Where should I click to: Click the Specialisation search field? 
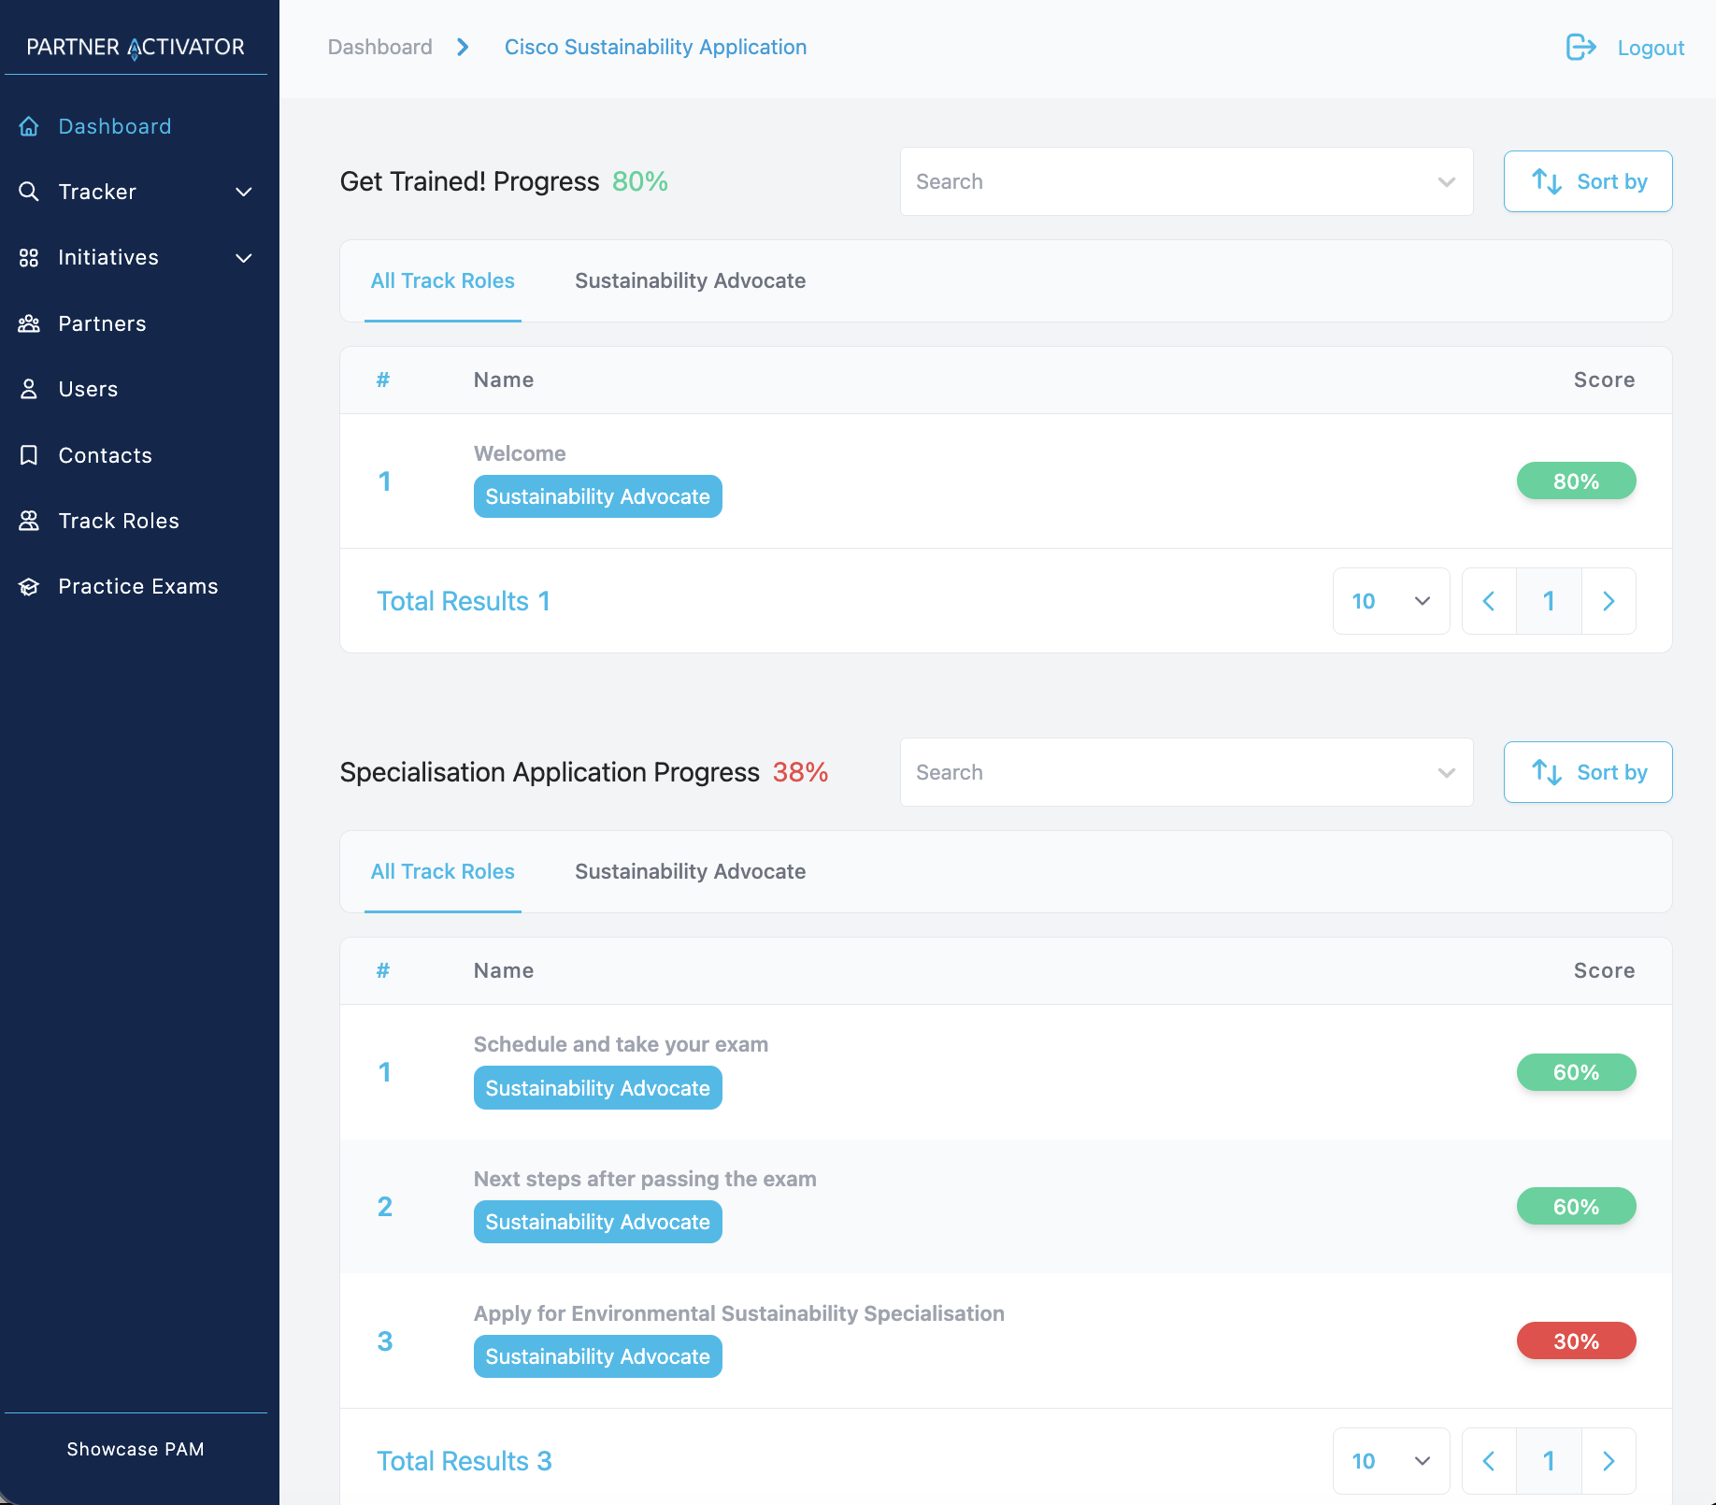click(1187, 772)
